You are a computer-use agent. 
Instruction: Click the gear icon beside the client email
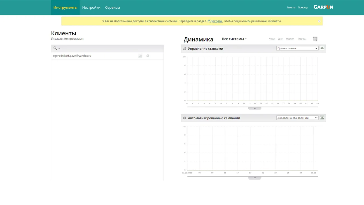148,56
